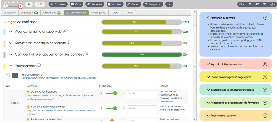Click the 4.2 badge of Suivi de la qualité
277x122 pixels.
[x=28, y=107]
